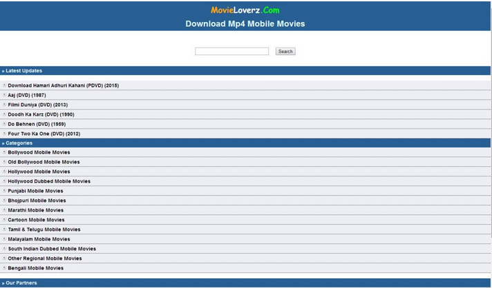Click arrow bullet beside Hollywood Dubbed Mobile Movies

[4, 181]
